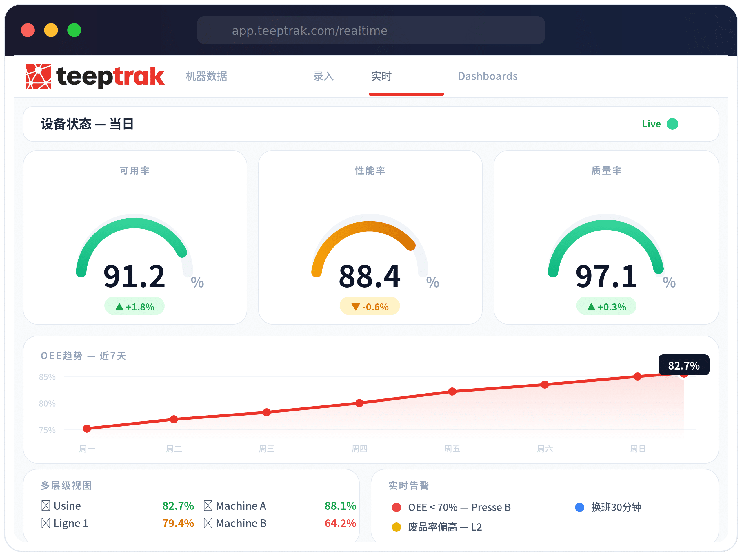Screen dimensions: 742x556
Task: Click the teeptrak logo icon
Action: 38,76
